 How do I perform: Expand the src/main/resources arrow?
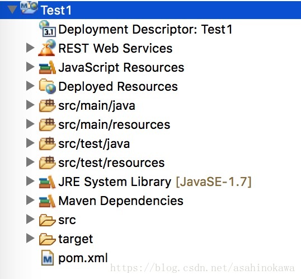[30, 124]
